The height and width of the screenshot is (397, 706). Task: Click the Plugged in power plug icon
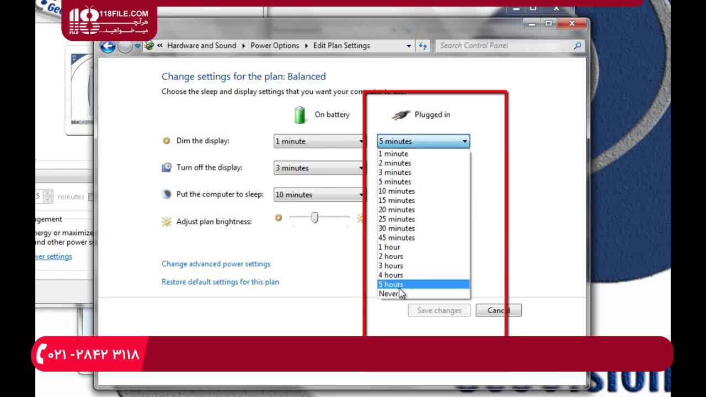point(401,115)
